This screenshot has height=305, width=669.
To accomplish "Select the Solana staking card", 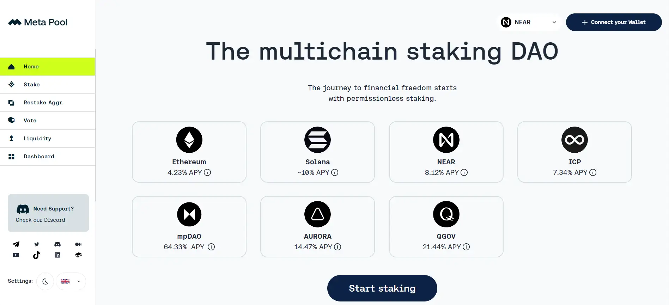I will point(317,152).
